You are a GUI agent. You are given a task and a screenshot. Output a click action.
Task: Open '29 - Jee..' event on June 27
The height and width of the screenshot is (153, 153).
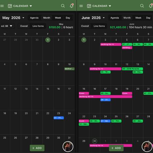click(138, 121)
